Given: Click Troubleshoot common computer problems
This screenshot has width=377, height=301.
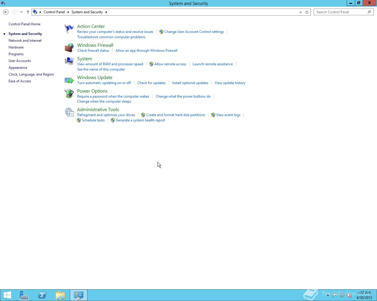Looking at the screenshot, I should [x=111, y=37].
